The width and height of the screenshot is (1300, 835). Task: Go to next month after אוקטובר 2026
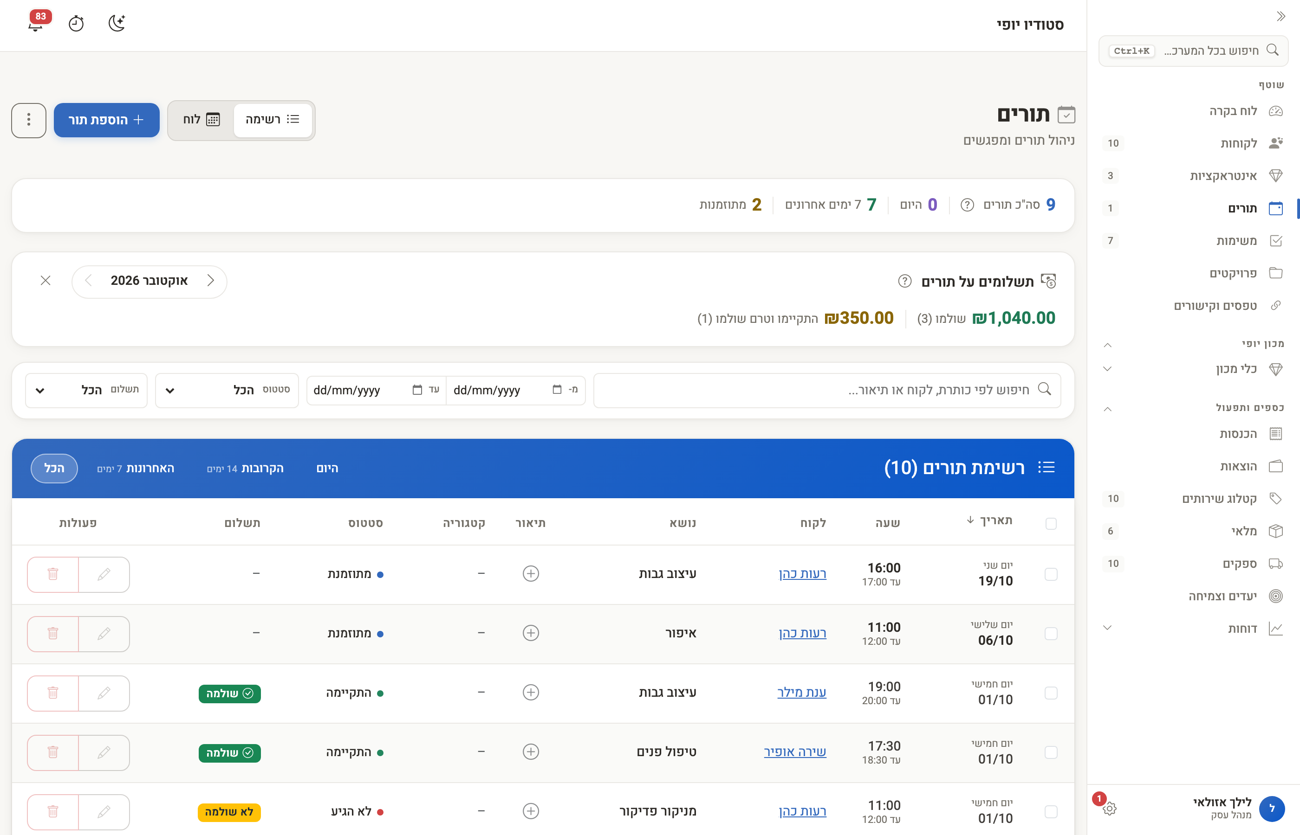tap(88, 280)
